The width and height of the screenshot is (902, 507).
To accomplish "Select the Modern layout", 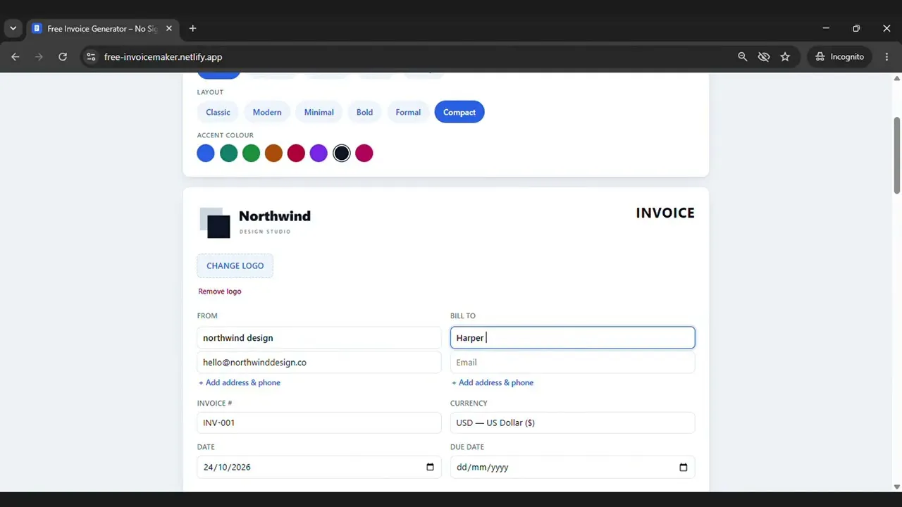I will click(x=267, y=112).
